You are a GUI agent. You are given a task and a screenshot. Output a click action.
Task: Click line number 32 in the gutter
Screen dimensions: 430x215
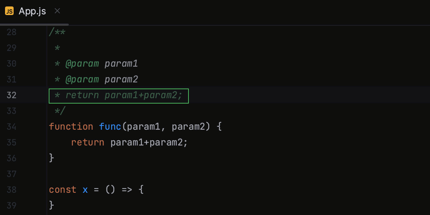(x=11, y=95)
